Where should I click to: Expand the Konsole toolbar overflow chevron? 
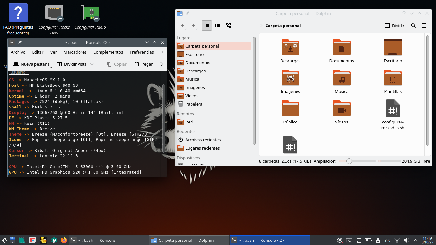(x=162, y=64)
